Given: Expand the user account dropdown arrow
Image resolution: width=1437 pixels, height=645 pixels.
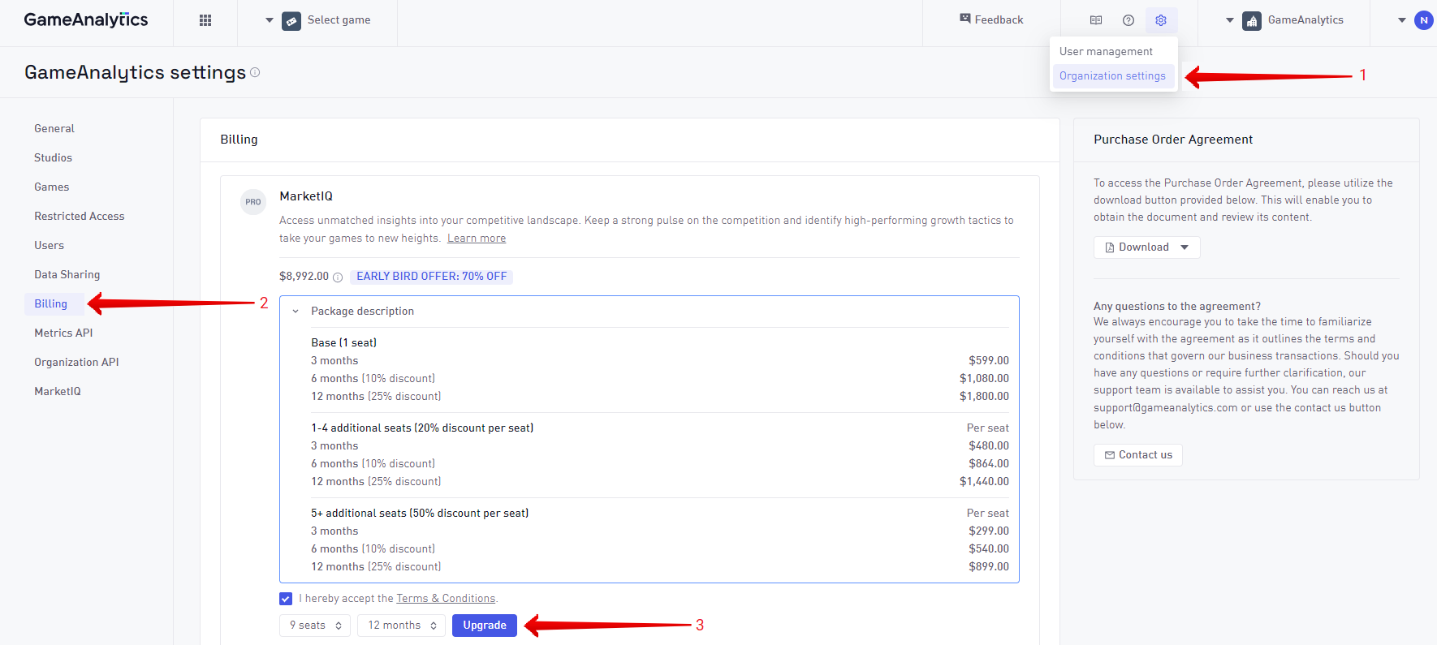Looking at the screenshot, I should (1401, 20).
